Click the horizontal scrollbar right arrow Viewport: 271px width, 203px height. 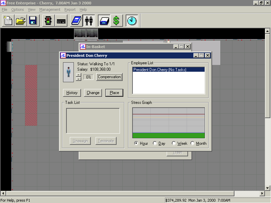click(x=262, y=193)
